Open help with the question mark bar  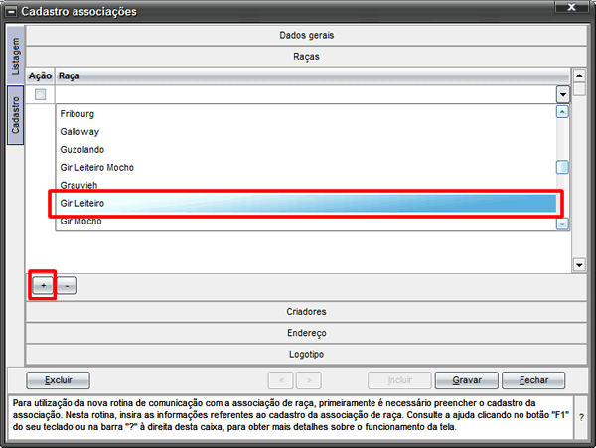[x=581, y=417]
